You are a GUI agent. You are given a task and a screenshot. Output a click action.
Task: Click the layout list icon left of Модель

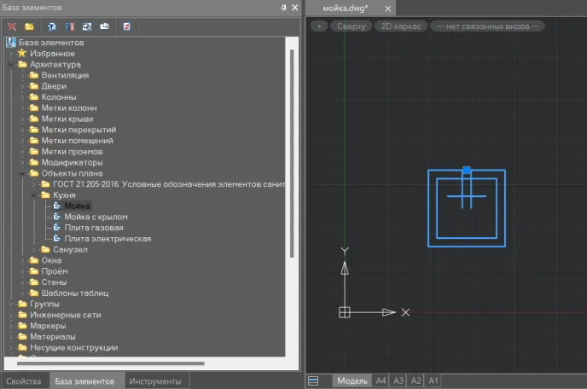tap(313, 380)
